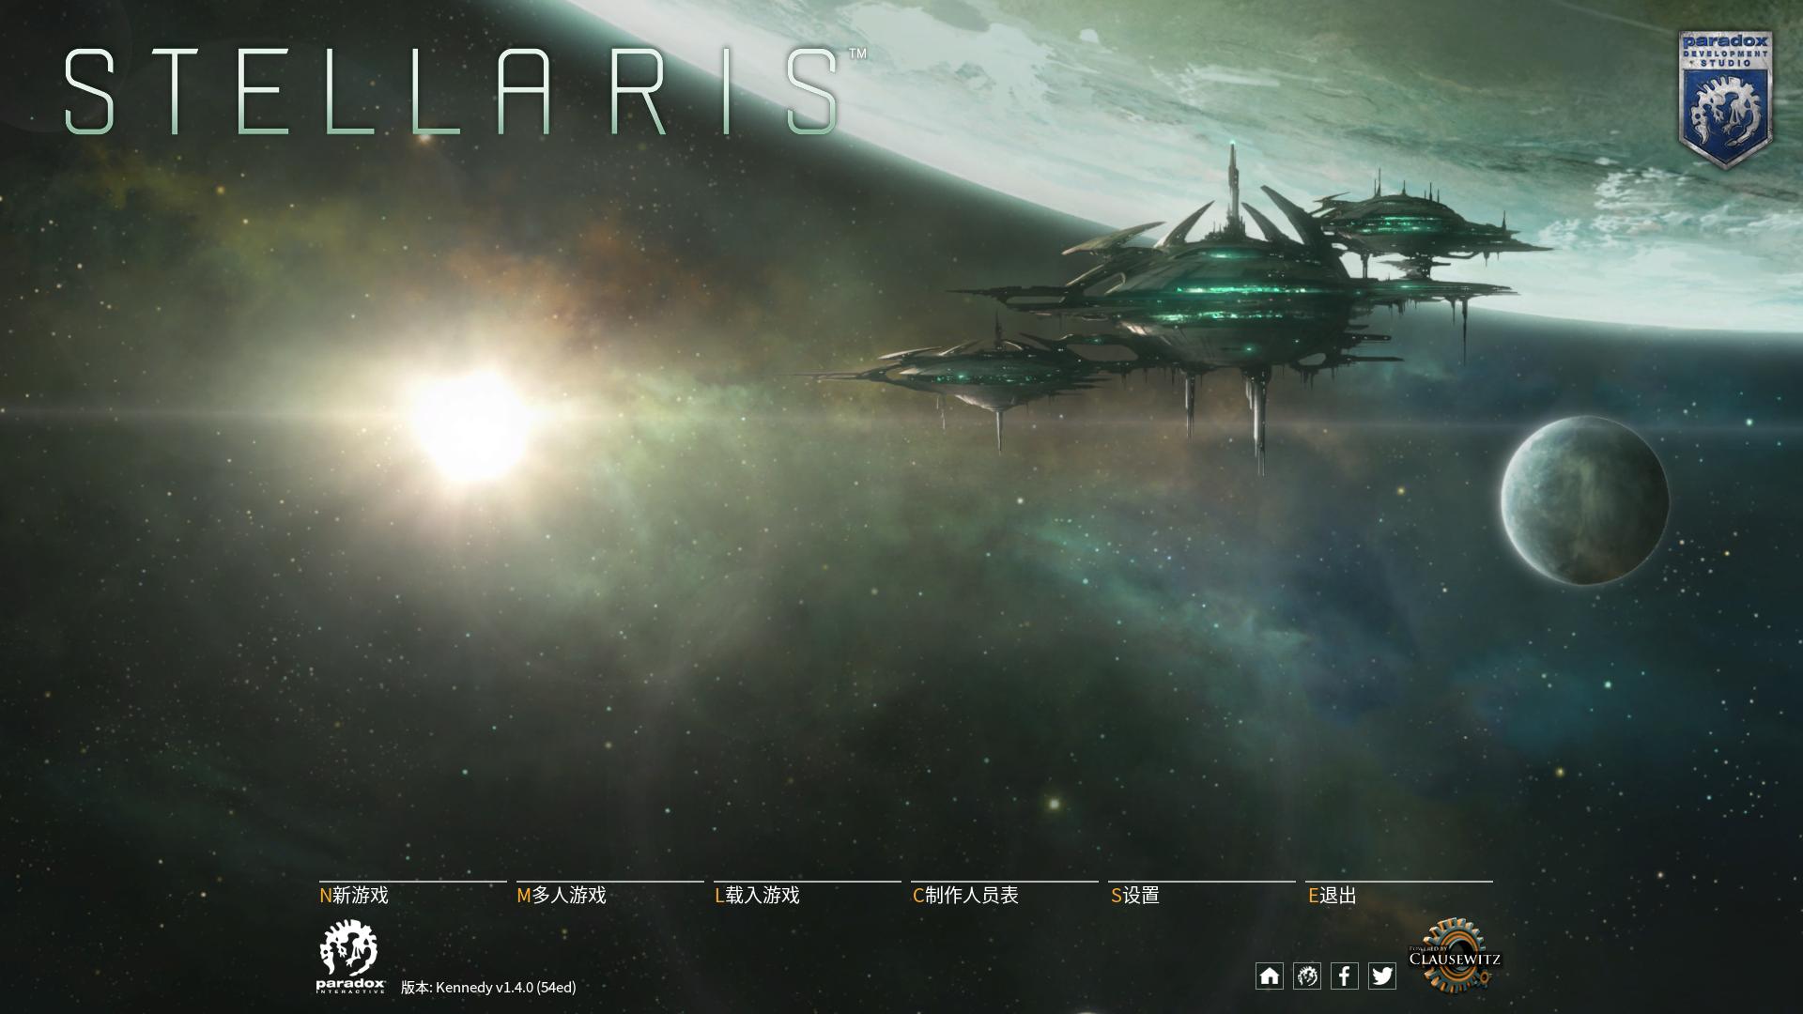Click N新游戏 to start new game

[x=353, y=894]
